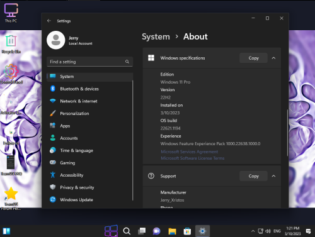Click the search magnifier in Find a setting
This screenshot has width=315, height=237.
click(127, 62)
